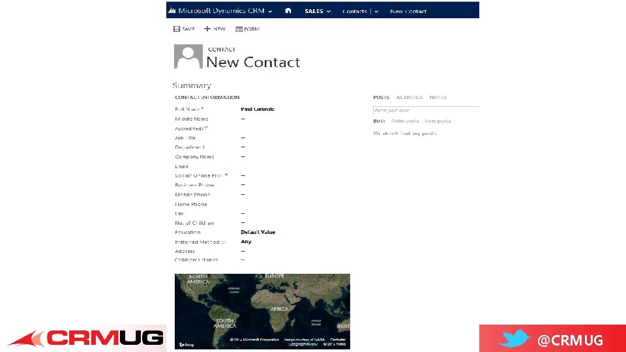Image resolution: width=626 pixels, height=352 pixels.
Task: Open the Contacts navigation item
Action: [355, 11]
